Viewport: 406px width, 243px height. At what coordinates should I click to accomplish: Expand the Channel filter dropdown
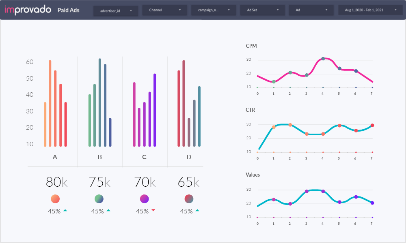pos(164,10)
